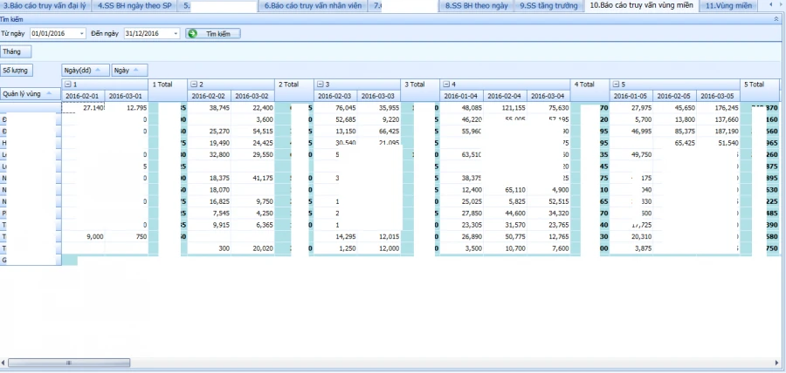Screen dimensions: 786x373
Task: Select the cell with value 176,245
Action: pyautogui.click(x=719, y=107)
